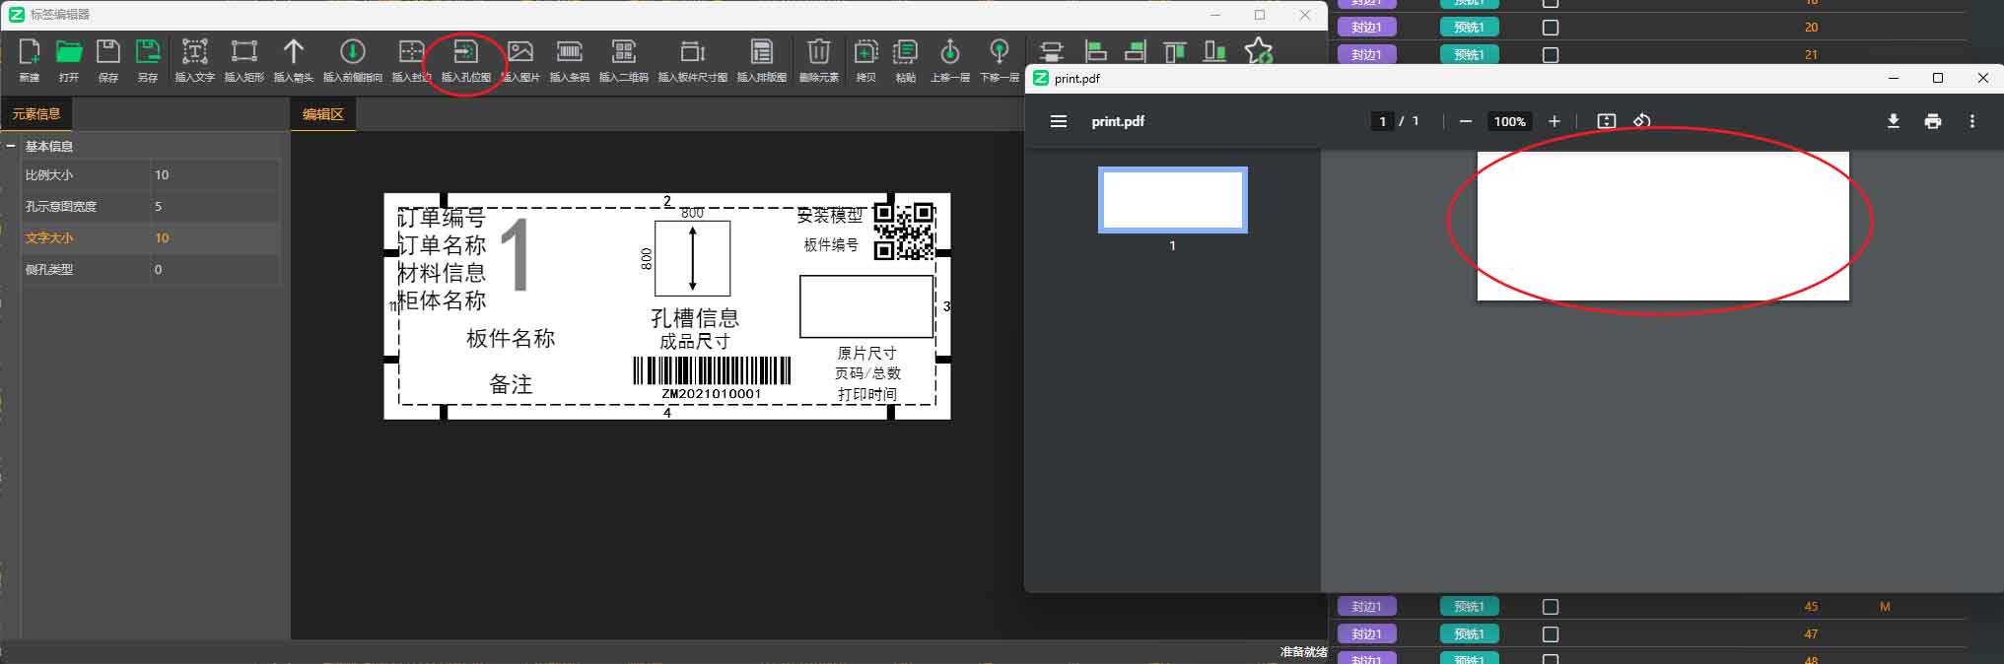Click the 100% zoom level field

(1509, 121)
